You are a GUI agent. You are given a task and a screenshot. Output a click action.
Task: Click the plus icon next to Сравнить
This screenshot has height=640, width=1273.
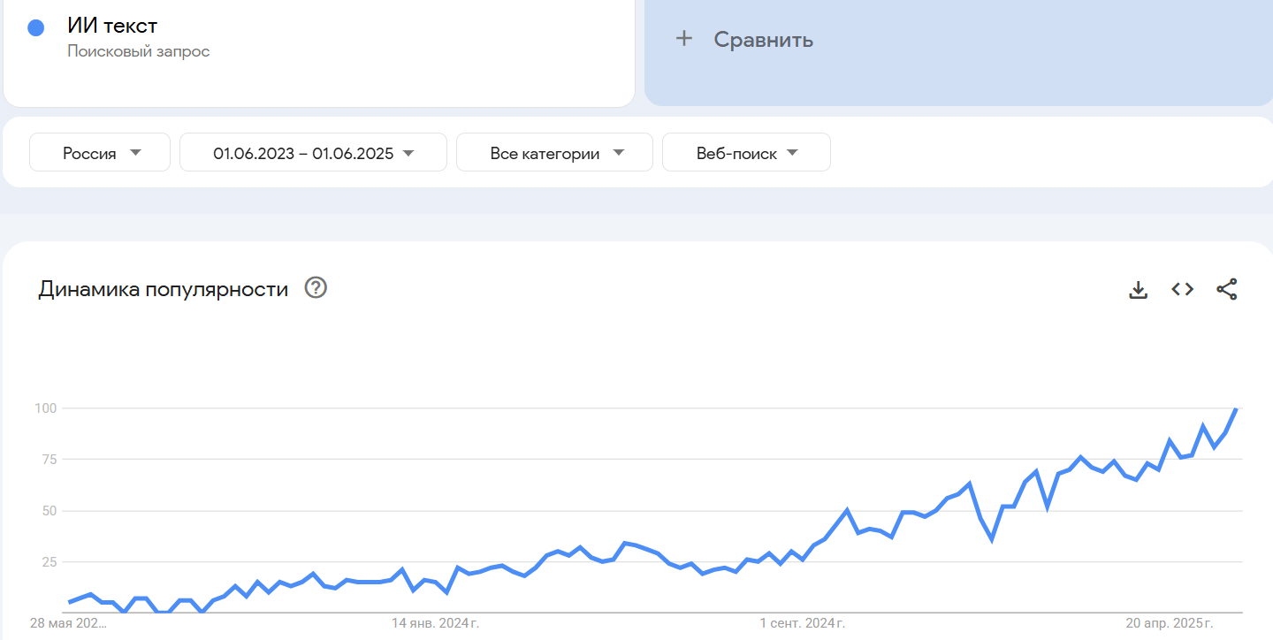(x=683, y=39)
